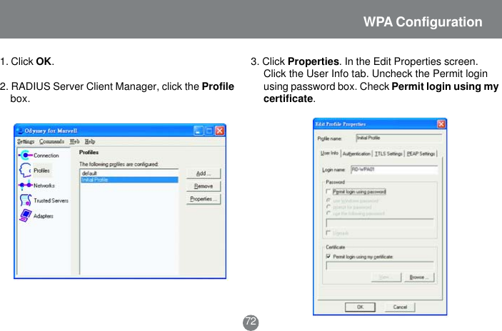502x331 pixels.
Task: Switch to the Authentication tab
Action: coord(356,154)
